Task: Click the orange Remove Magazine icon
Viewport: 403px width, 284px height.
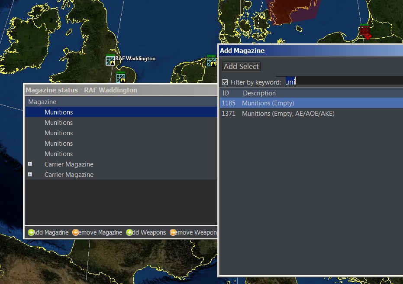Action: click(x=76, y=232)
